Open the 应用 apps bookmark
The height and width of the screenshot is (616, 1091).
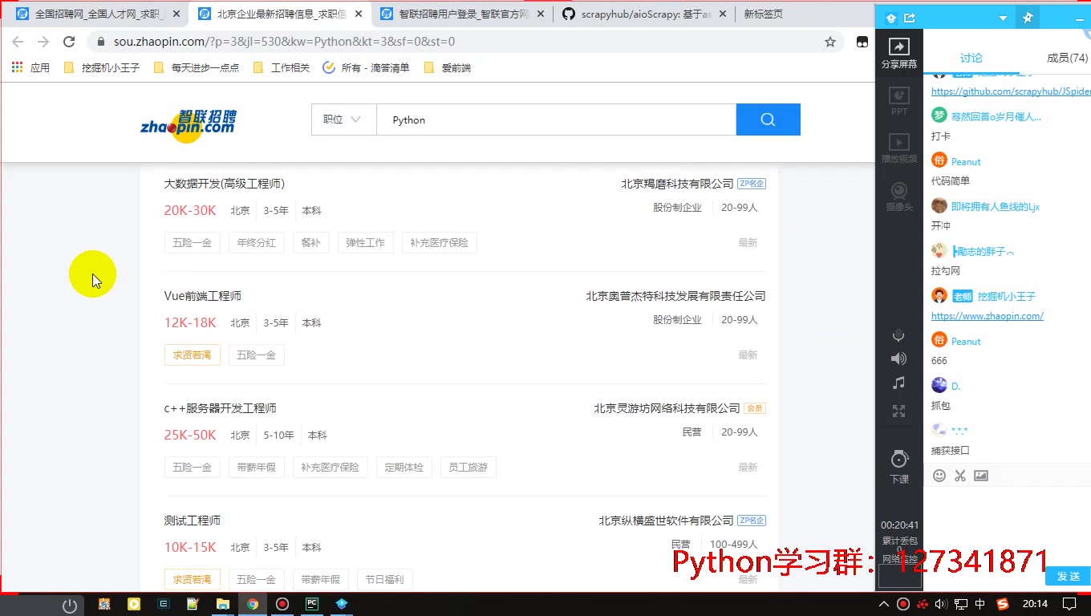[x=31, y=67]
